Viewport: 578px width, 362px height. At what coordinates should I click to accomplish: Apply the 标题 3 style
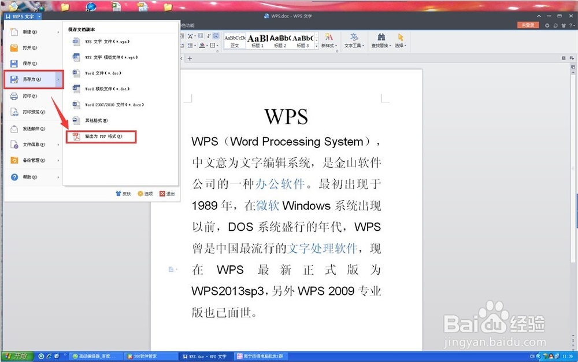click(x=303, y=40)
